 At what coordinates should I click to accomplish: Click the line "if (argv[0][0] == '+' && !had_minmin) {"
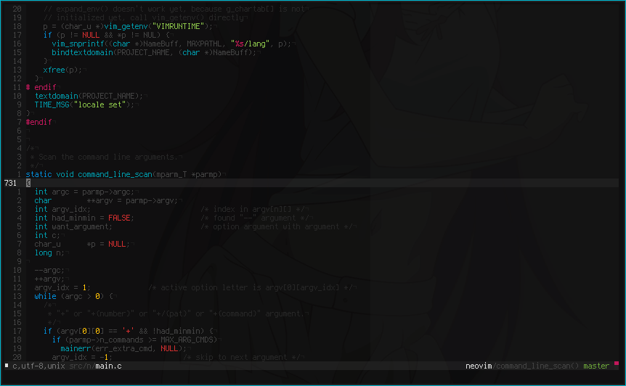(128, 331)
